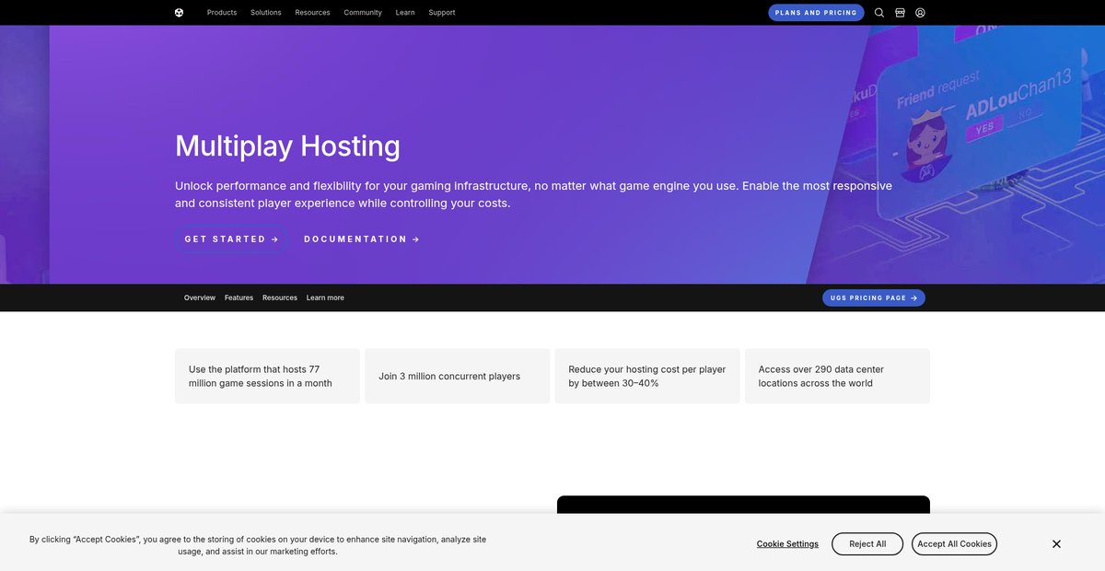Screen dimensions: 1105x571
Task: Open the Support menu
Action: click(x=442, y=13)
